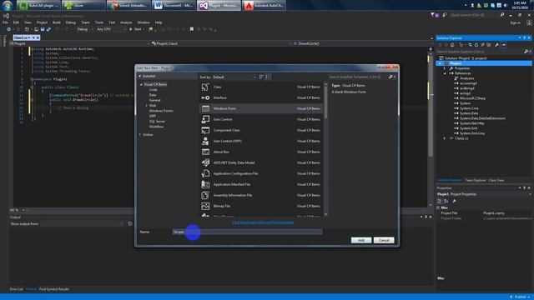Screen dimensions: 534x300
Task: Click the Save All icon in toolbar
Action: pos(48,29)
